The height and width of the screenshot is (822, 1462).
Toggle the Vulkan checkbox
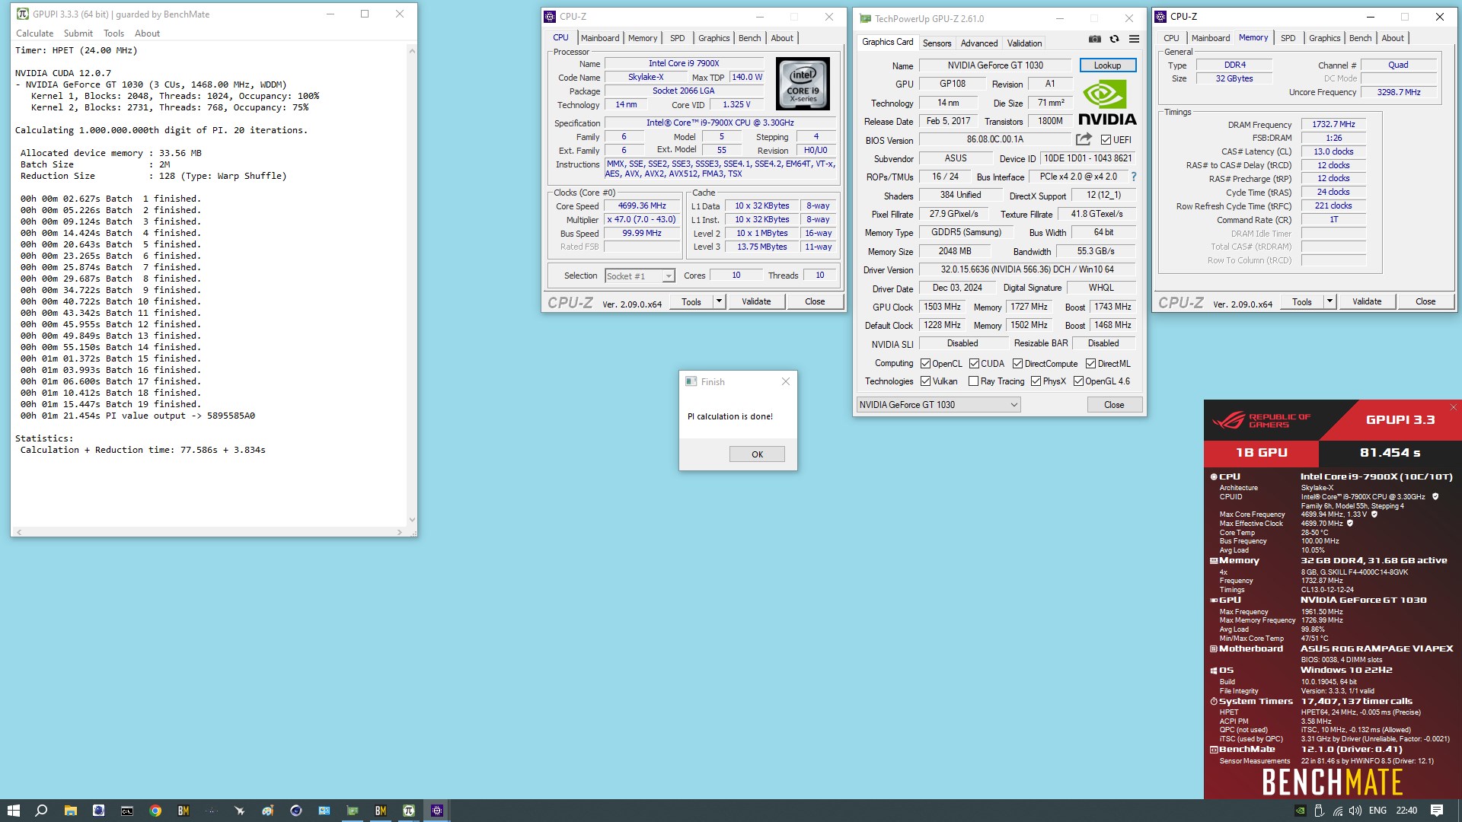(x=925, y=381)
